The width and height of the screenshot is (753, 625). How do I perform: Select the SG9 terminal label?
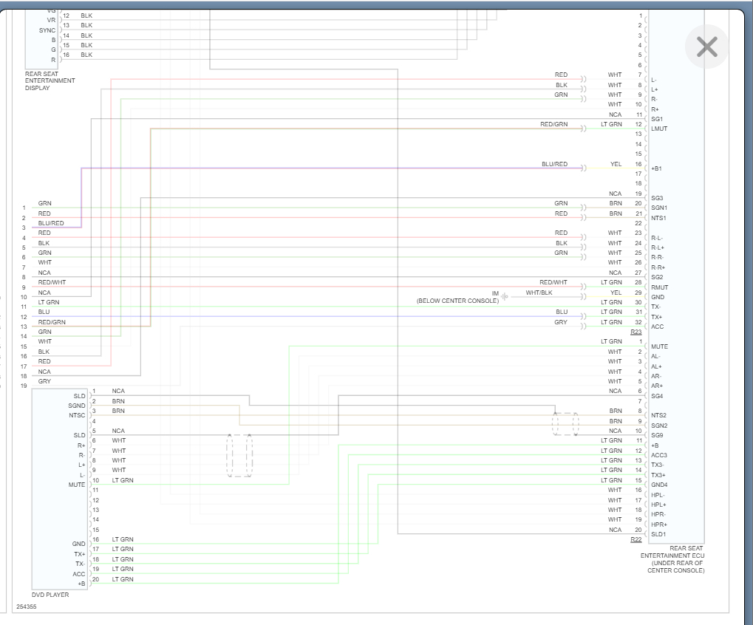pyautogui.click(x=657, y=435)
